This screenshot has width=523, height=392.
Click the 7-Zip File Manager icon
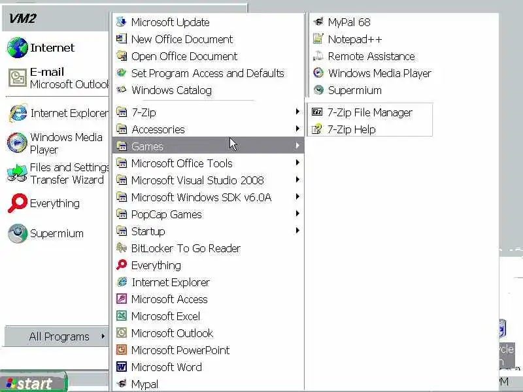click(x=318, y=112)
